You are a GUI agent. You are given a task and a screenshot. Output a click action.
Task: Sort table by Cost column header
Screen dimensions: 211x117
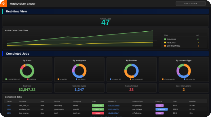click(175, 101)
